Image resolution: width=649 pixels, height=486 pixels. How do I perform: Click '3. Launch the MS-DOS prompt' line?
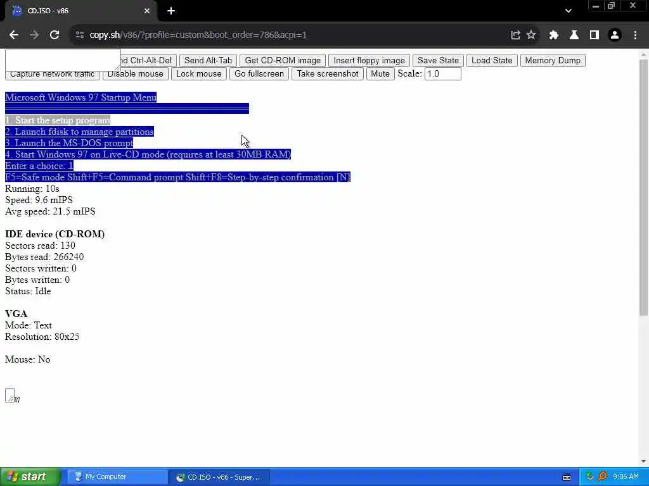(69, 143)
